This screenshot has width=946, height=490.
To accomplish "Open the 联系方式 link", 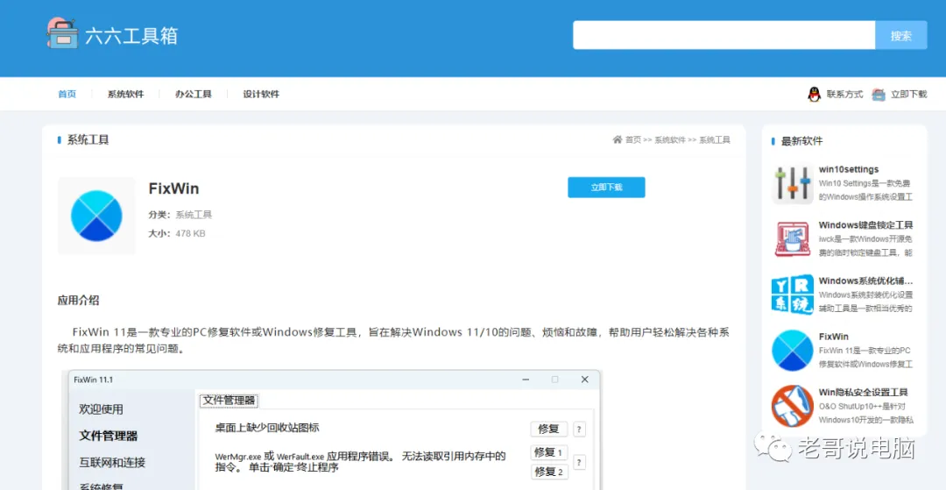I will (x=844, y=94).
